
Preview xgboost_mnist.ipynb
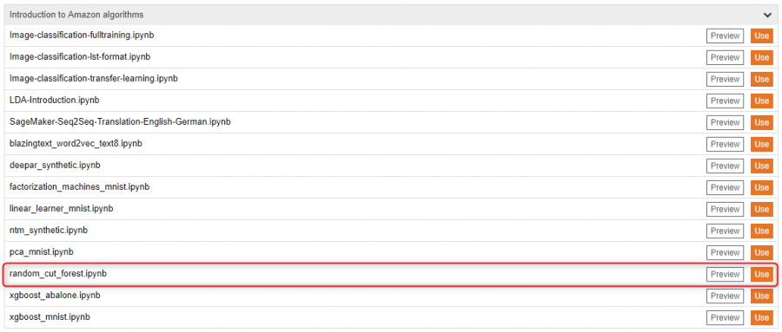click(726, 317)
